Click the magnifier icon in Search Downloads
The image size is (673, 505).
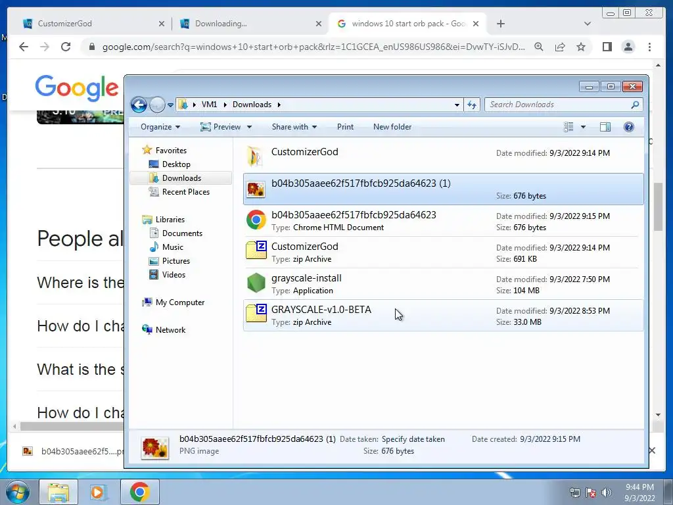click(636, 105)
